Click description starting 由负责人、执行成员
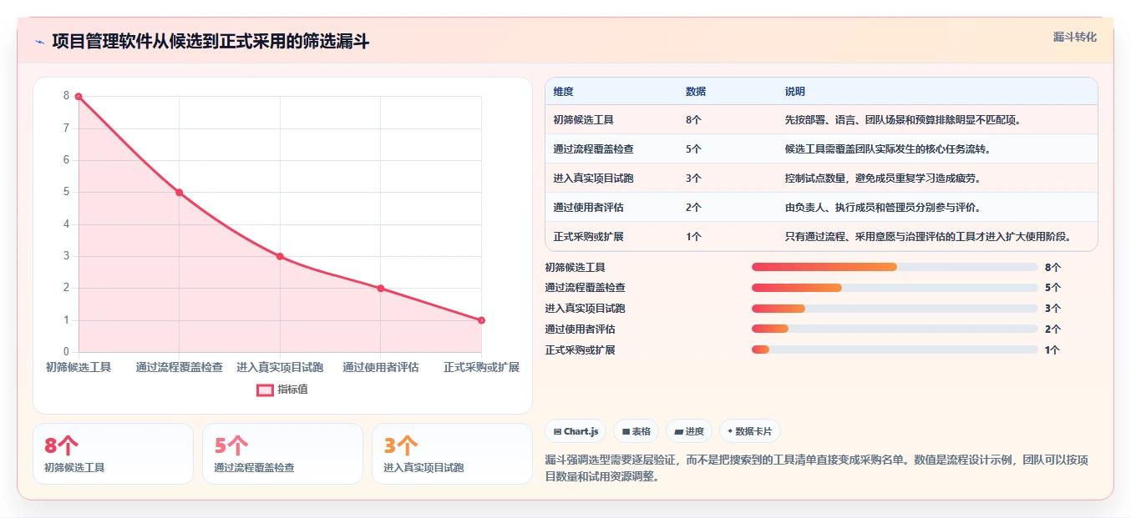Screen dimensions: 1131x518 (883, 208)
